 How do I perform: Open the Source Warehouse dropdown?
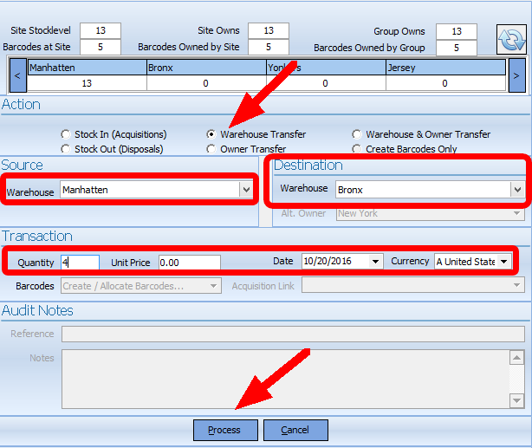[x=244, y=189]
